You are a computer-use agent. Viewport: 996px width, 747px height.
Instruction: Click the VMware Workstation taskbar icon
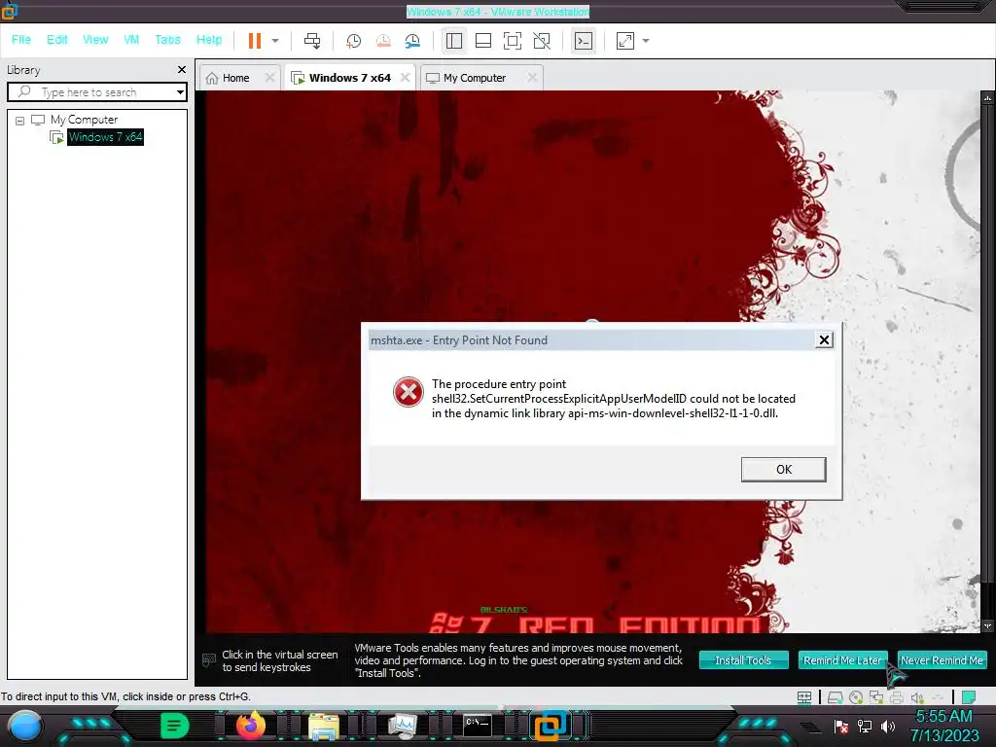coord(551,726)
